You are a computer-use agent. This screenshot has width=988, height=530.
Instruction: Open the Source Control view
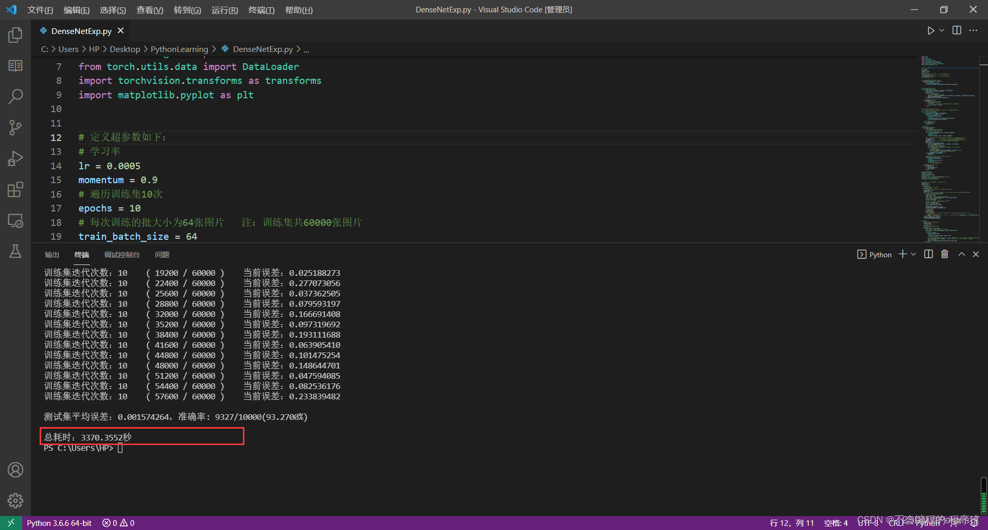click(15, 128)
